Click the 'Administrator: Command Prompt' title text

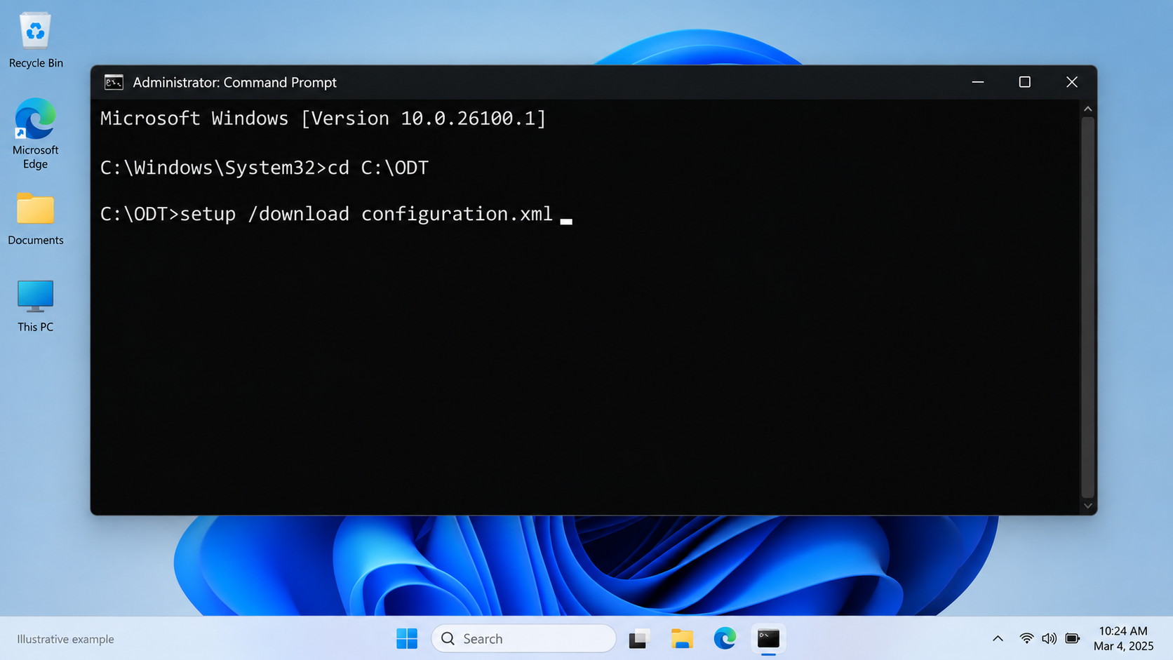235,82
